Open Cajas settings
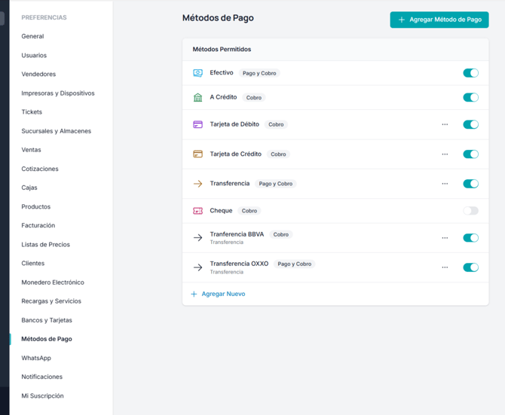Image resolution: width=505 pixels, height=415 pixels. pyautogui.click(x=29, y=188)
